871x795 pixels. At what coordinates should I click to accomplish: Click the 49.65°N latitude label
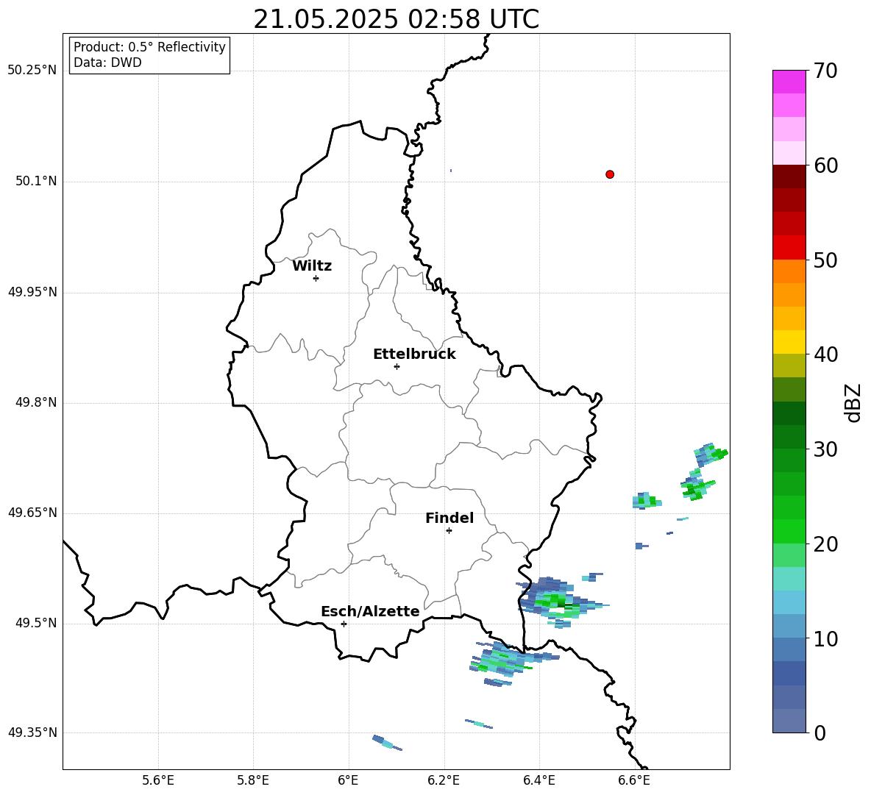click(x=32, y=513)
